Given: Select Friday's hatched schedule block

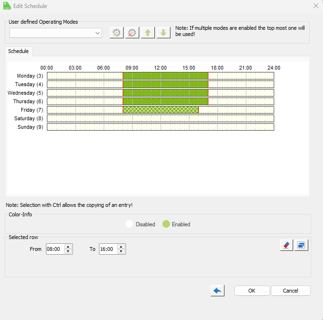Looking at the screenshot, I should click(160, 110).
